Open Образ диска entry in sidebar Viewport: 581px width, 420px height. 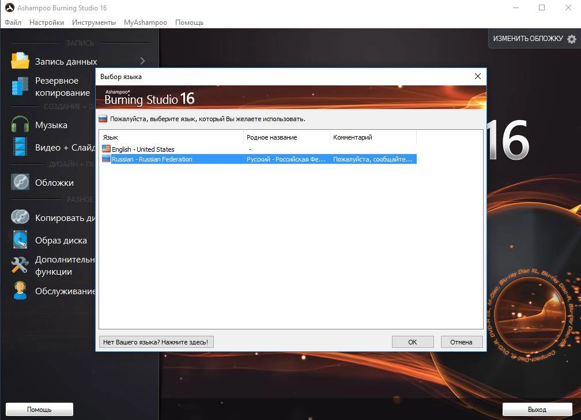tap(61, 240)
